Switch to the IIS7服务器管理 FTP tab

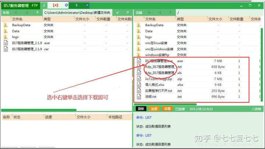(21, 6)
